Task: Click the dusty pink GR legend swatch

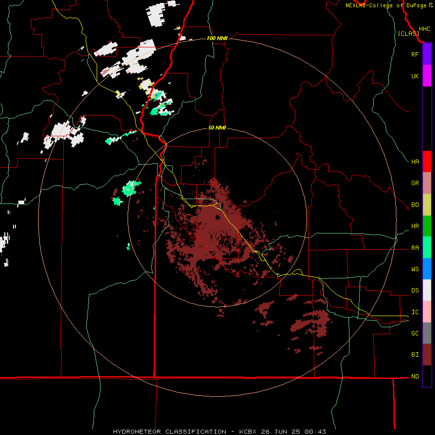Action: pos(427,183)
